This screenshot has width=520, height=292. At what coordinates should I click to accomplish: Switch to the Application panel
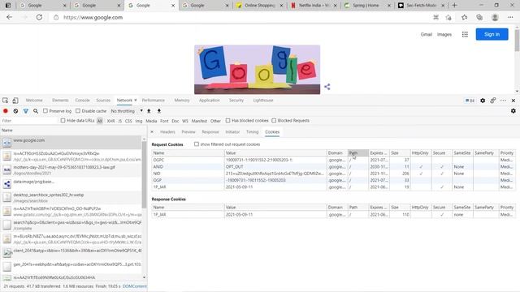[x=210, y=101]
